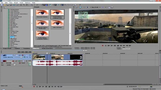Open the split screen view dropdown arrow
161x90 pixels.
[91, 7]
